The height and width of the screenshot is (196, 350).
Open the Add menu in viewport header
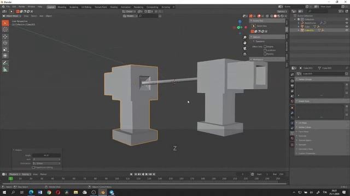[42, 16]
